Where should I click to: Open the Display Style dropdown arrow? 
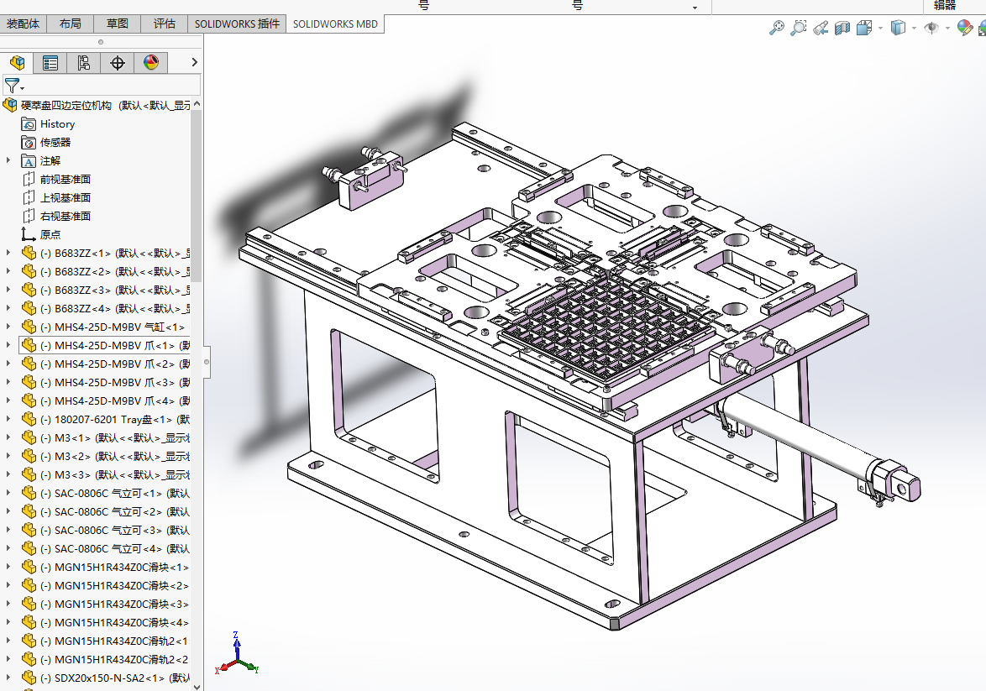coord(914,28)
